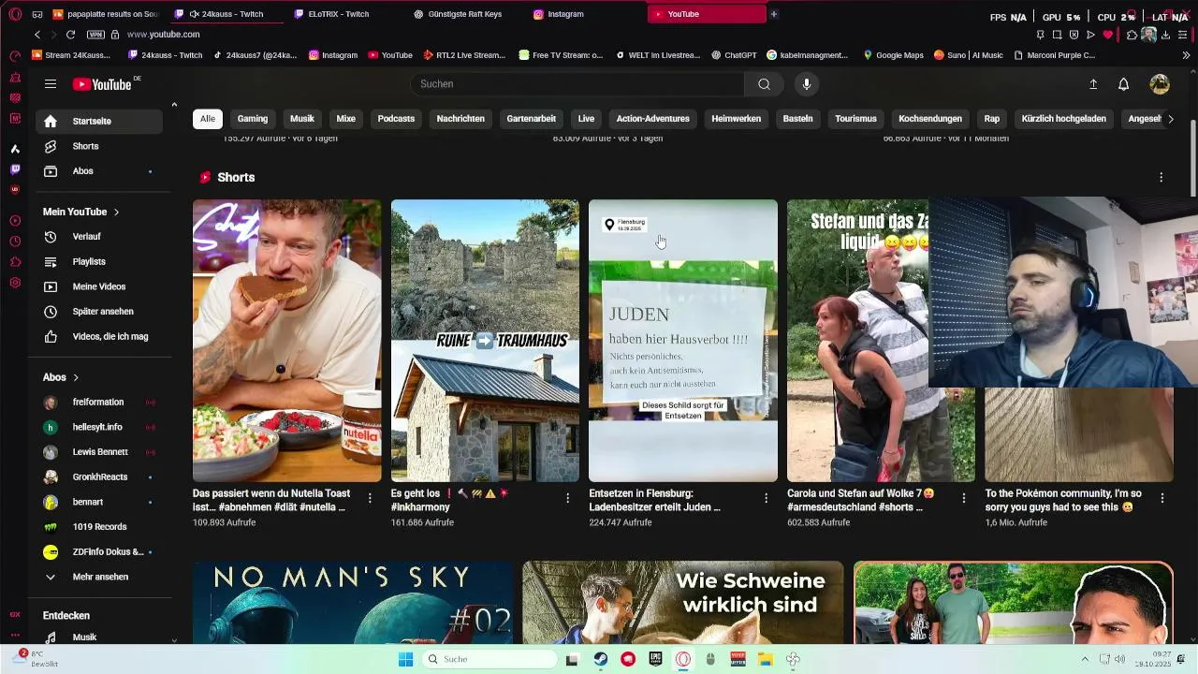This screenshot has width=1198, height=674.
Task: Click the heart icon in address bar
Action: (x=1108, y=35)
